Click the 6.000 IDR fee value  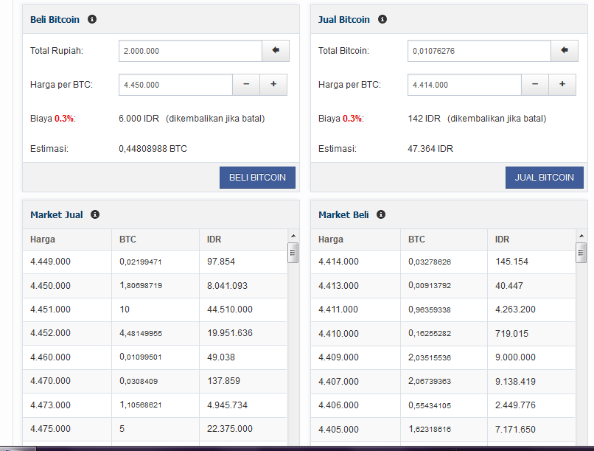tap(139, 119)
